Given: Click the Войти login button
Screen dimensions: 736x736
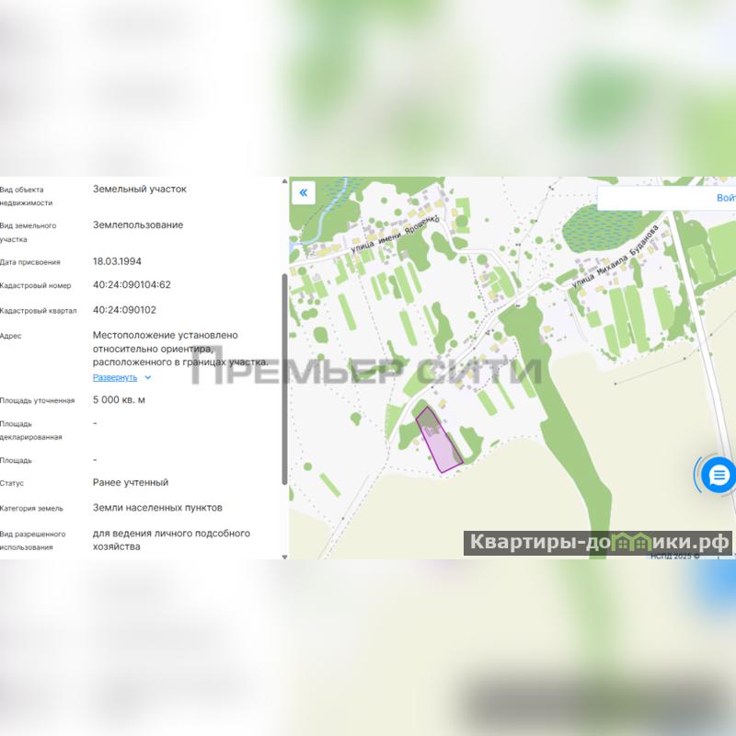Looking at the screenshot, I should 726,198.
